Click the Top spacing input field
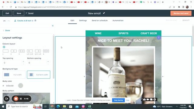Screen dimensions: 194x109 [x=12, y=63]
